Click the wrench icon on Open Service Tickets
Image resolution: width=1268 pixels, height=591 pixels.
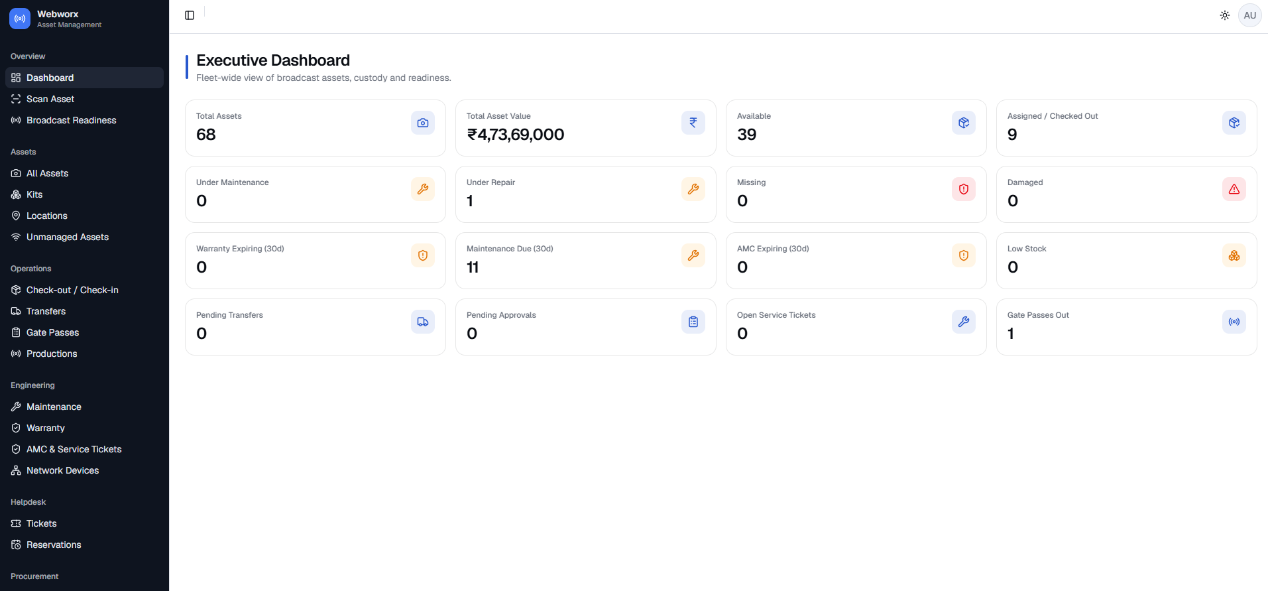pos(964,322)
